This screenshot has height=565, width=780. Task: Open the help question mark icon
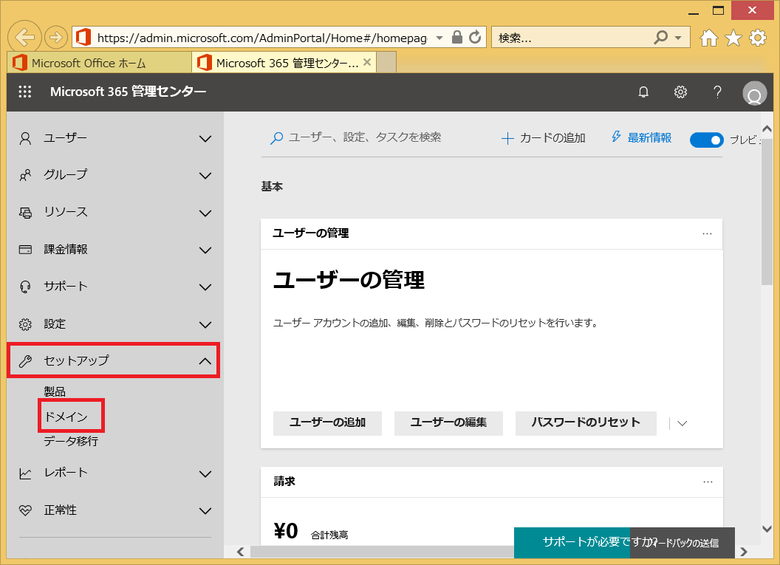[716, 92]
